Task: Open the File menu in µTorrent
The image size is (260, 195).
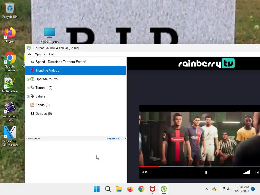Action: click(x=29, y=54)
